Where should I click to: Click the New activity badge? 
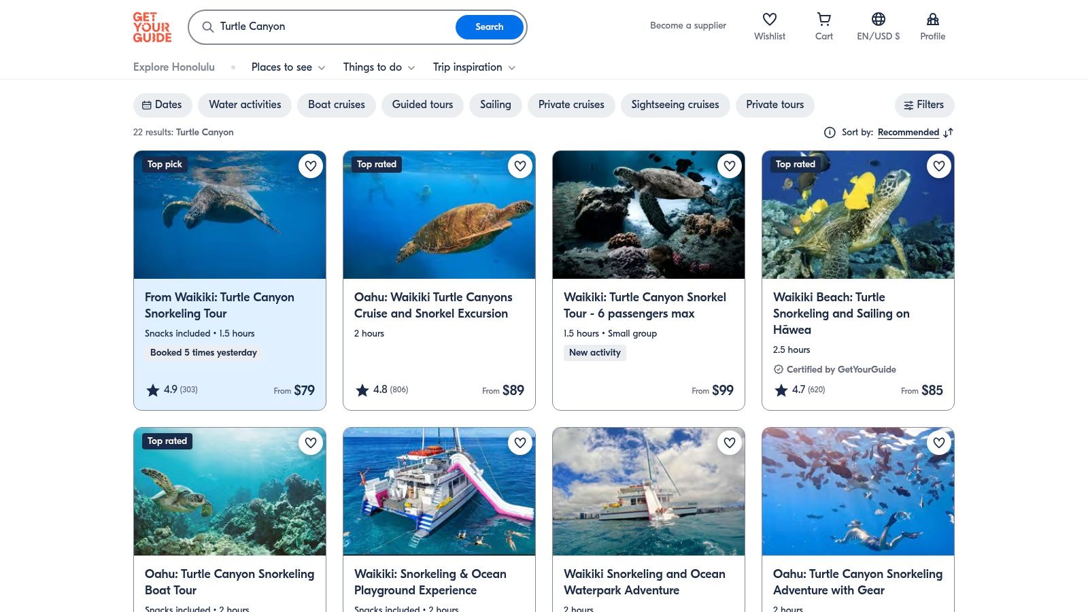tap(595, 352)
